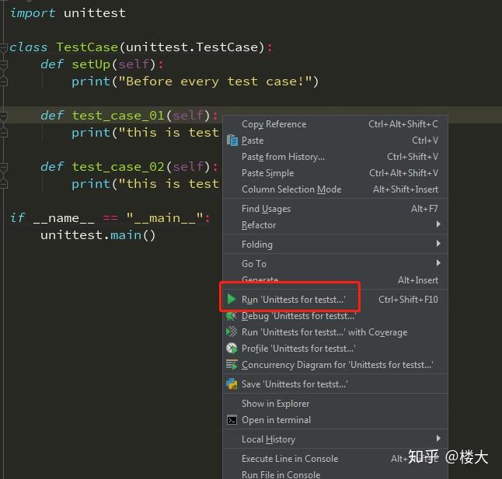Screen dimensions: 502x479
Task: Select Open in terminal
Action: pos(335,420)
